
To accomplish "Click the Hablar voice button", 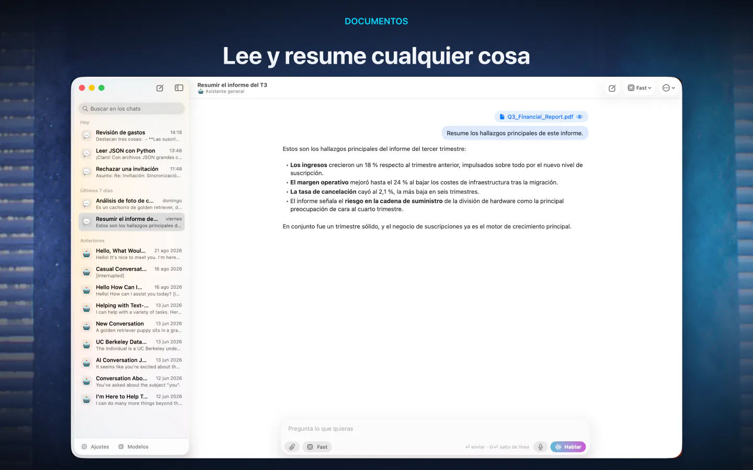I will click(568, 447).
